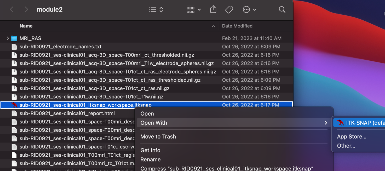Click the Finder back arrow
This screenshot has height=171, width=385.
click(x=12, y=10)
